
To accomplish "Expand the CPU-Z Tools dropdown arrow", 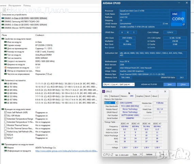I will pos(141,154).
